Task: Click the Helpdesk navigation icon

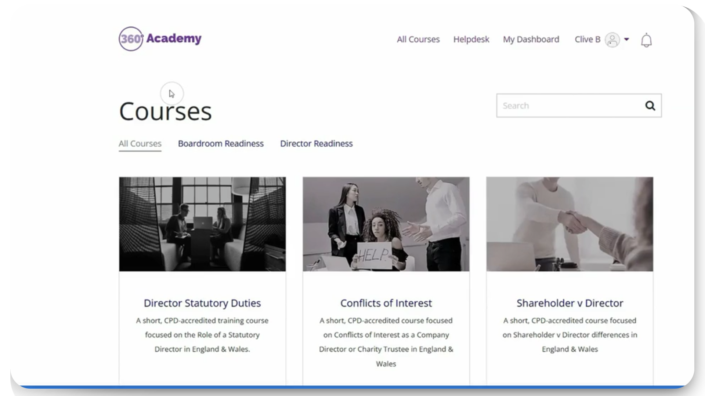Action: [471, 39]
